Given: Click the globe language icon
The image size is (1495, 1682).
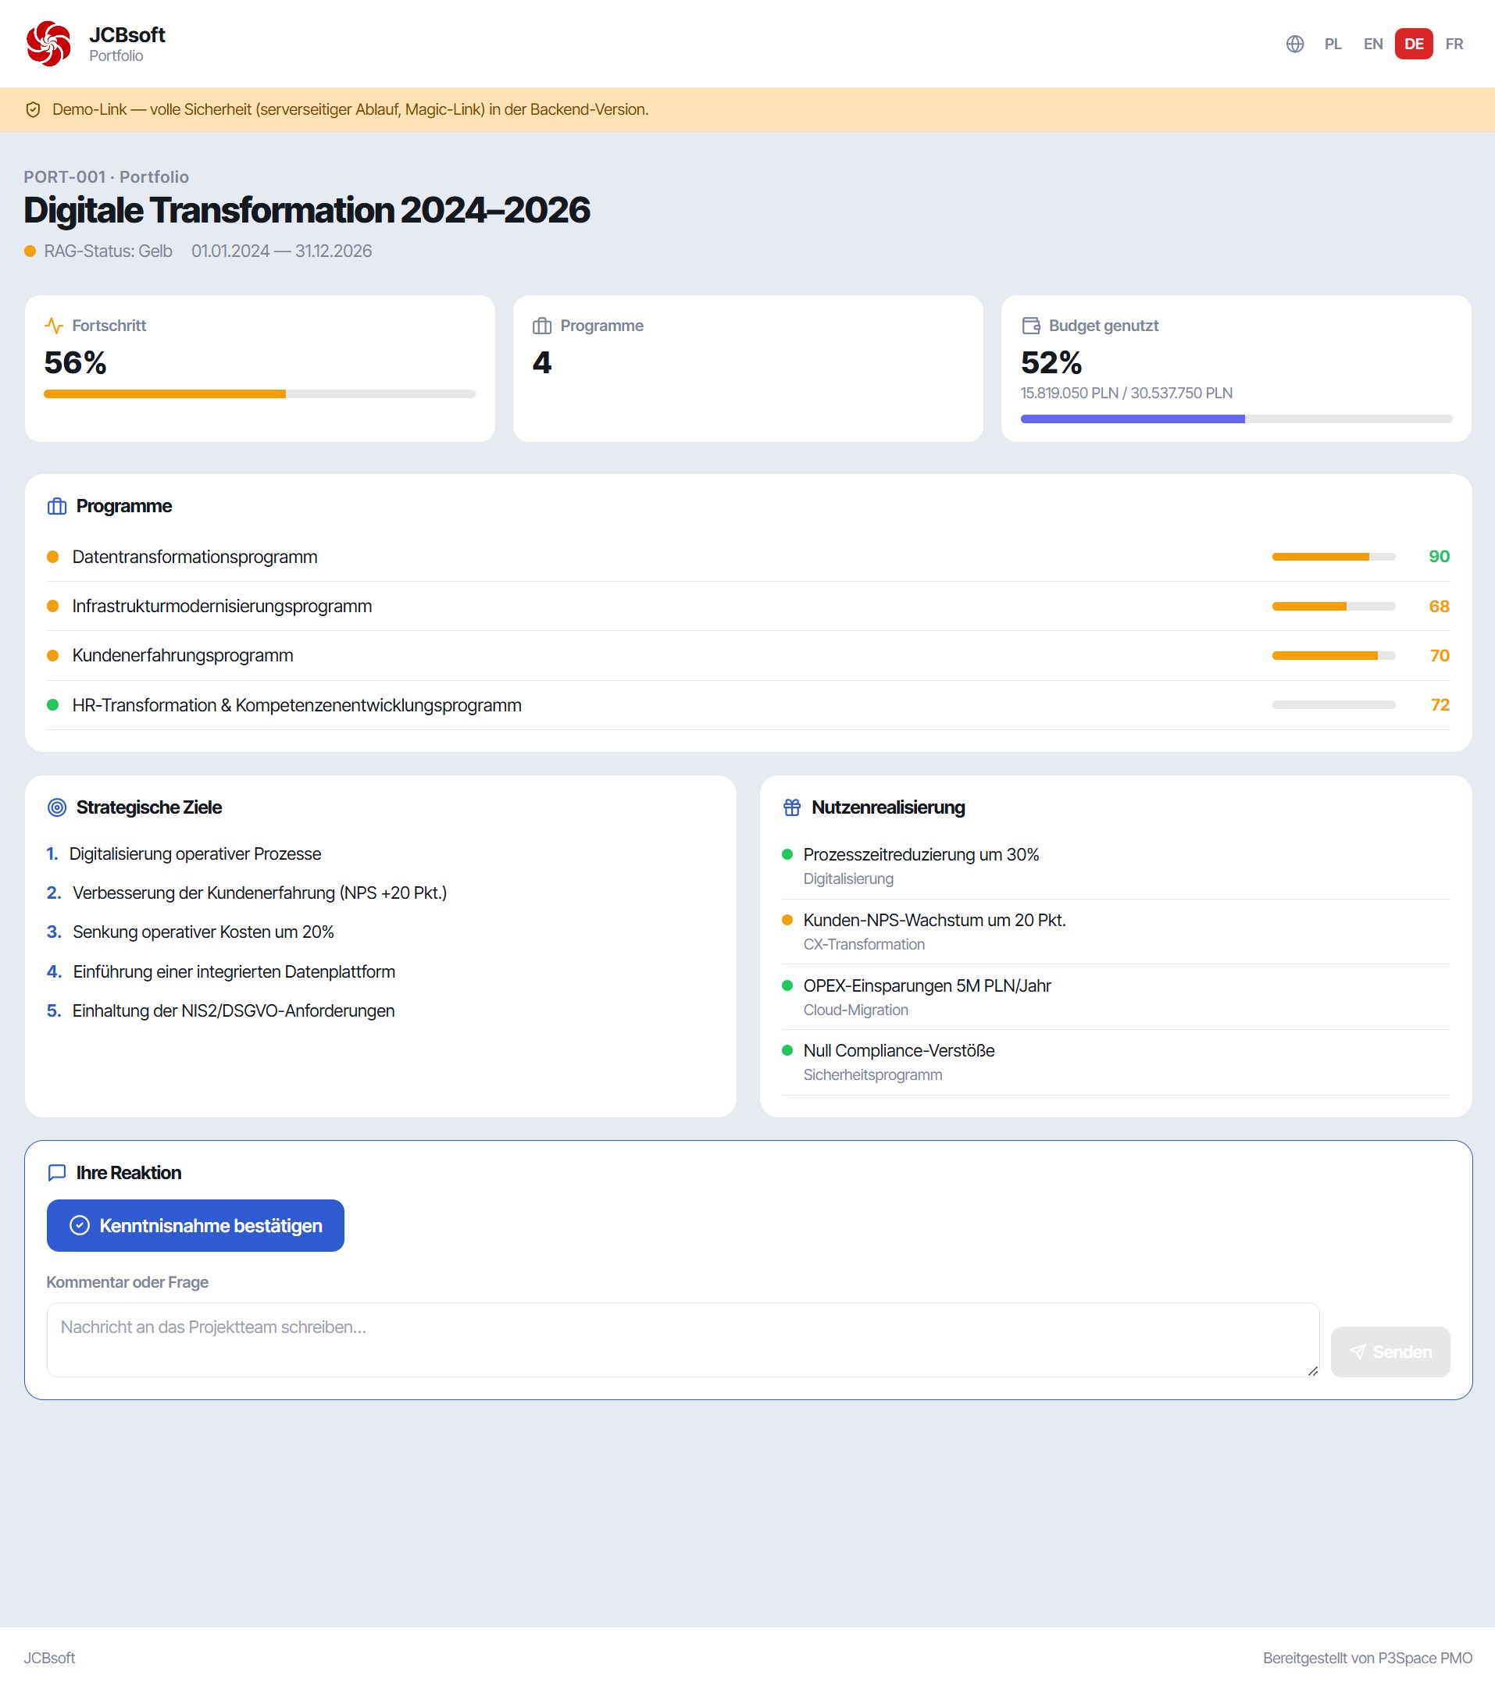Looking at the screenshot, I should pyautogui.click(x=1295, y=45).
